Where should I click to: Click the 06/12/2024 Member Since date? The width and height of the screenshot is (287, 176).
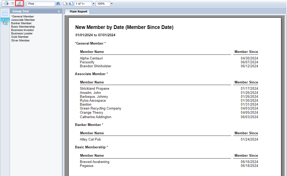249,66
